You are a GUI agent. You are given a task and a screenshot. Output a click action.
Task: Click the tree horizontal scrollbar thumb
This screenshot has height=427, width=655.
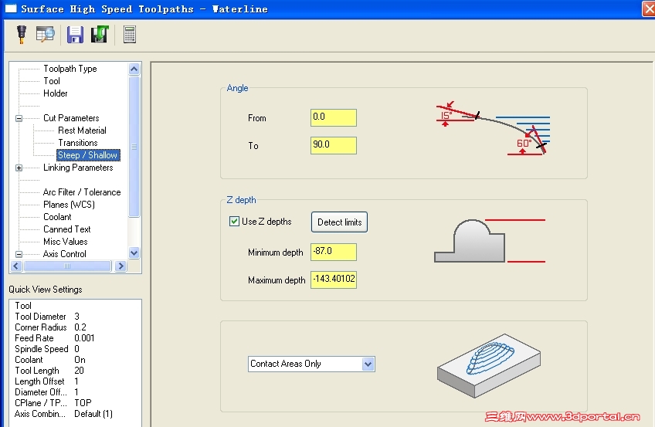(x=67, y=266)
